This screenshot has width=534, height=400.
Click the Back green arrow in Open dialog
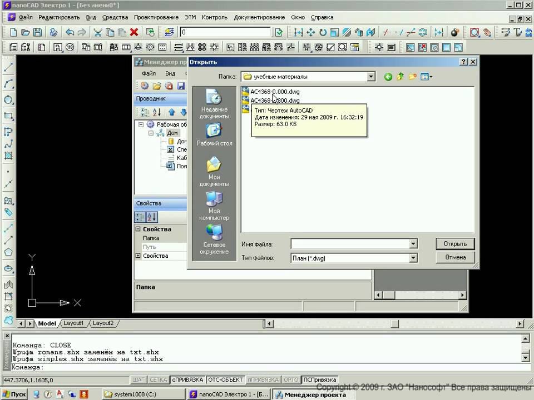[x=388, y=77]
